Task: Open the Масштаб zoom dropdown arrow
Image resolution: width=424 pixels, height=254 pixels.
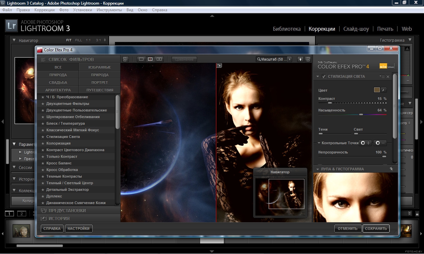Action: pyautogui.click(x=290, y=59)
